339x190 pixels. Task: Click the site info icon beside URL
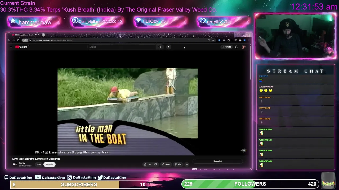pyautogui.click(x=30, y=40)
